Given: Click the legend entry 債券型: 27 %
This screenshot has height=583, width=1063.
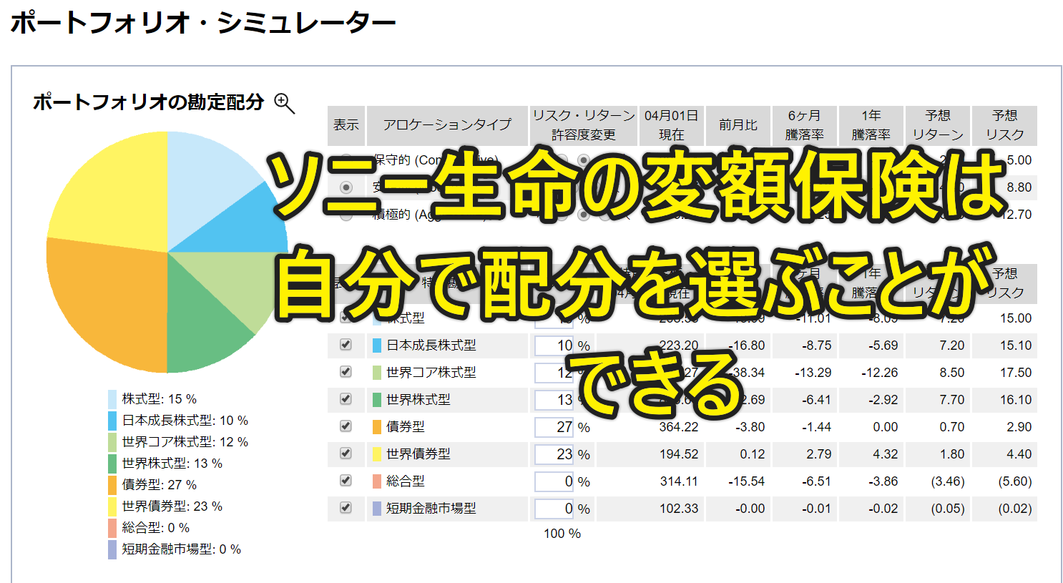Looking at the screenshot, I should [x=160, y=485].
